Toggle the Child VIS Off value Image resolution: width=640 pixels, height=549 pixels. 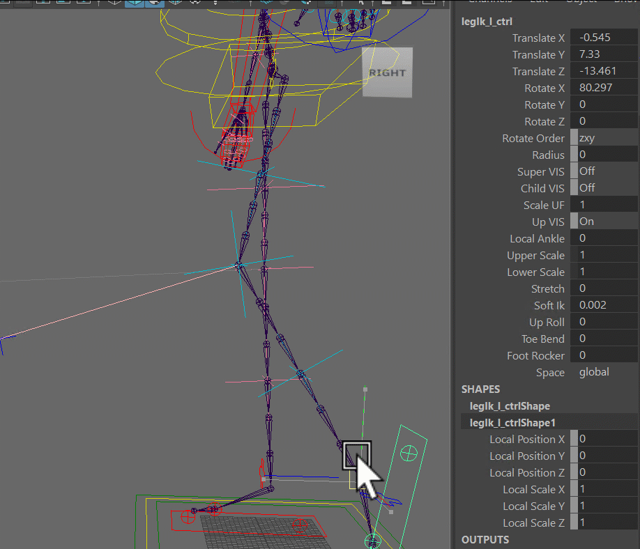click(x=604, y=188)
